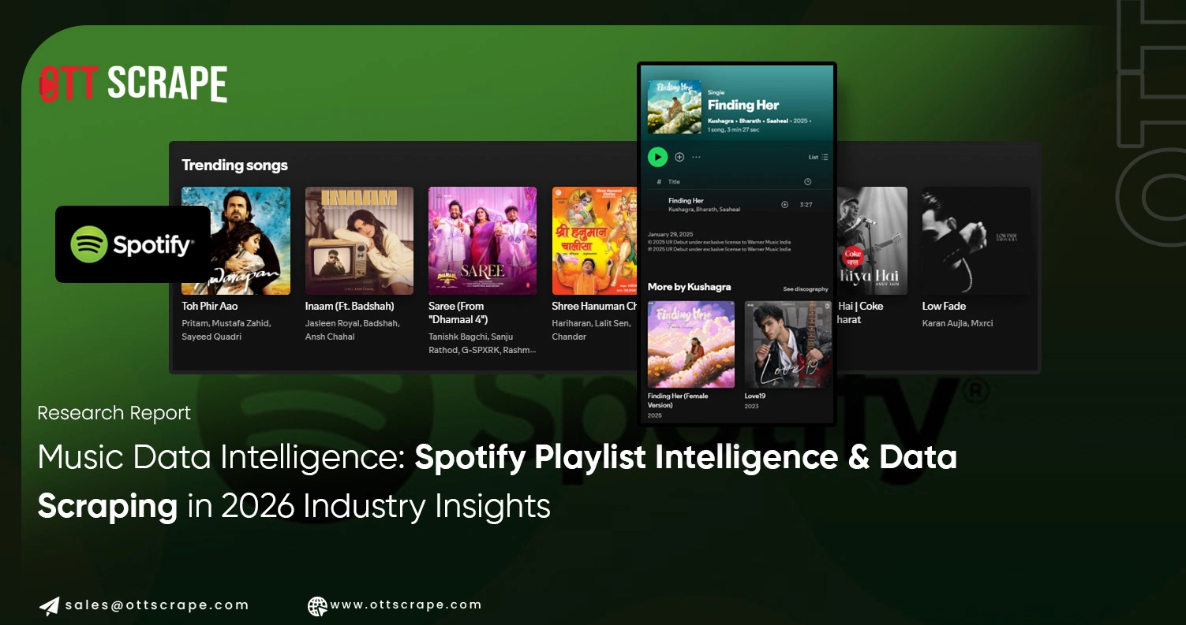The width and height of the screenshot is (1186, 625).
Task: Click Love19 album title text
Action: point(757,396)
